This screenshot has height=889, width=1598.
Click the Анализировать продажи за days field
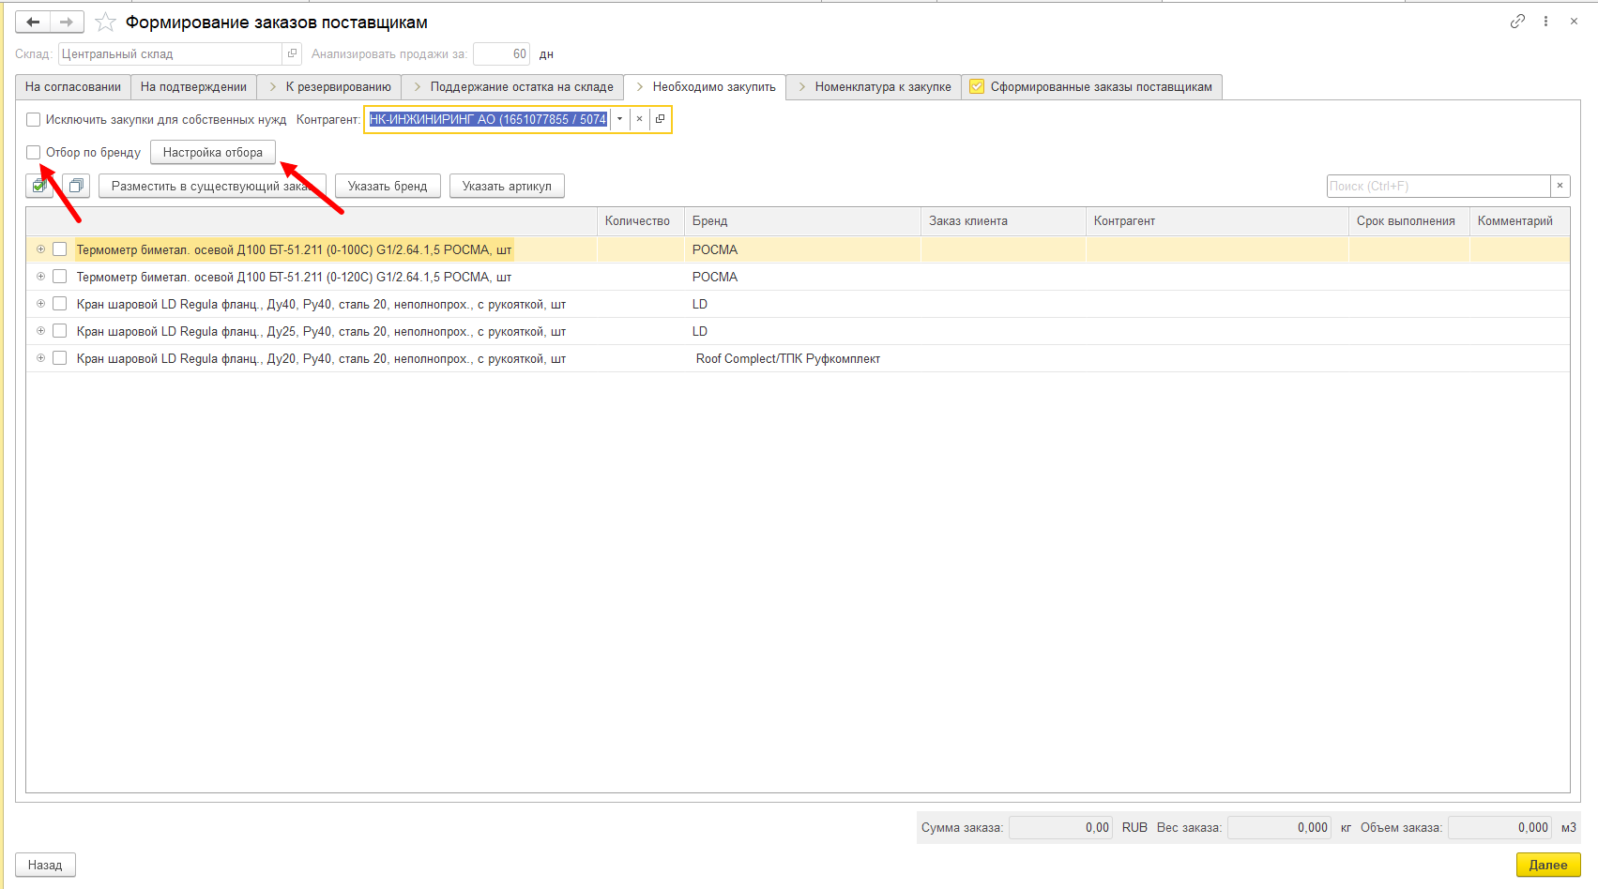point(501,54)
